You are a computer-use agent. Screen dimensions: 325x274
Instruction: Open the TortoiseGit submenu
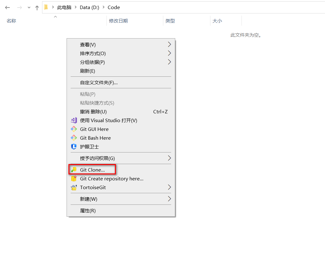click(x=121, y=188)
